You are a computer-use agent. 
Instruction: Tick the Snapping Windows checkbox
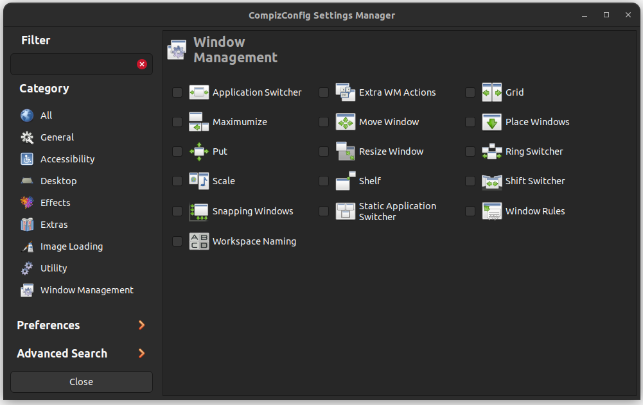coord(177,211)
